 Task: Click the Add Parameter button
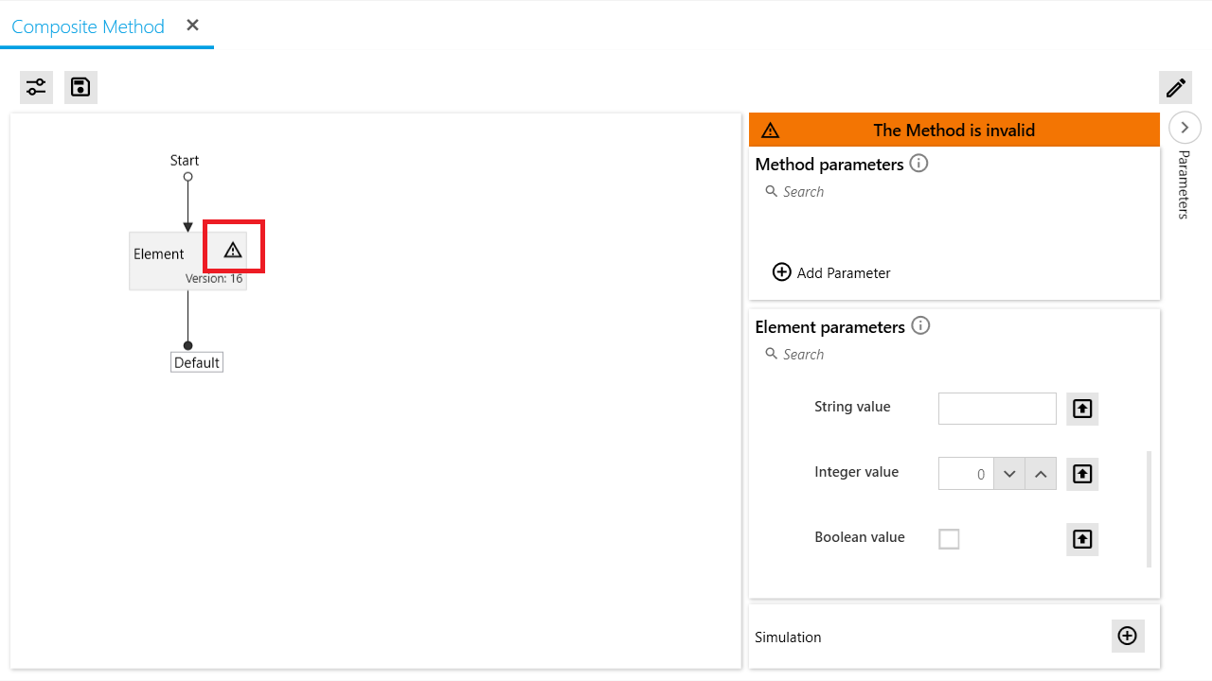pyautogui.click(x=832, y=272)
